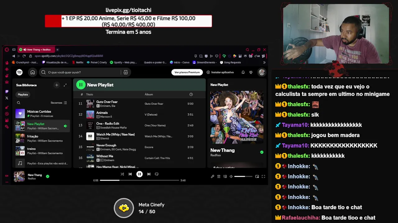
Task: Pause playback in player bar
Action: 139,174
